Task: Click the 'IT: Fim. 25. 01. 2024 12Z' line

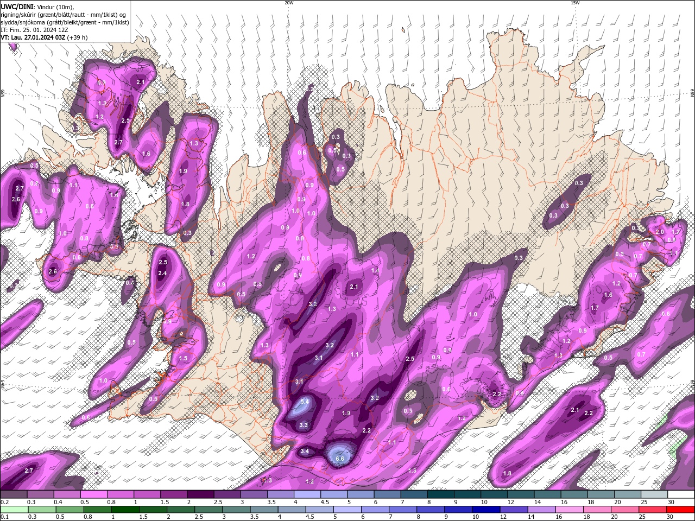Action: click(34, 30)
